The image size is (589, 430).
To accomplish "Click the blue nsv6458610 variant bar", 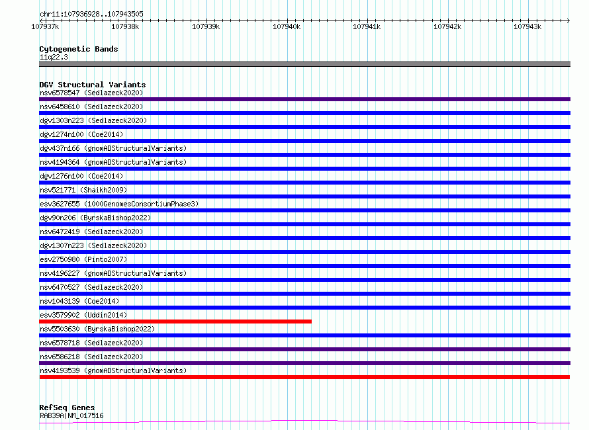I will pos(304,113).
